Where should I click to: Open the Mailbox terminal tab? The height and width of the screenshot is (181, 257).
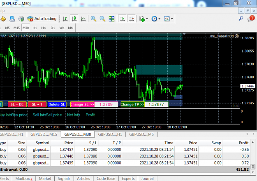point(24,179)
